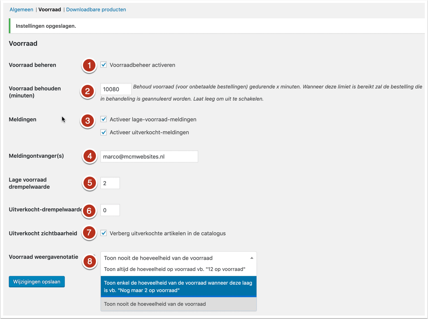This screenshot has width=428, height=319.
Task: Click the Wijzigingen opslaan button
Action: tap(37, 282)
